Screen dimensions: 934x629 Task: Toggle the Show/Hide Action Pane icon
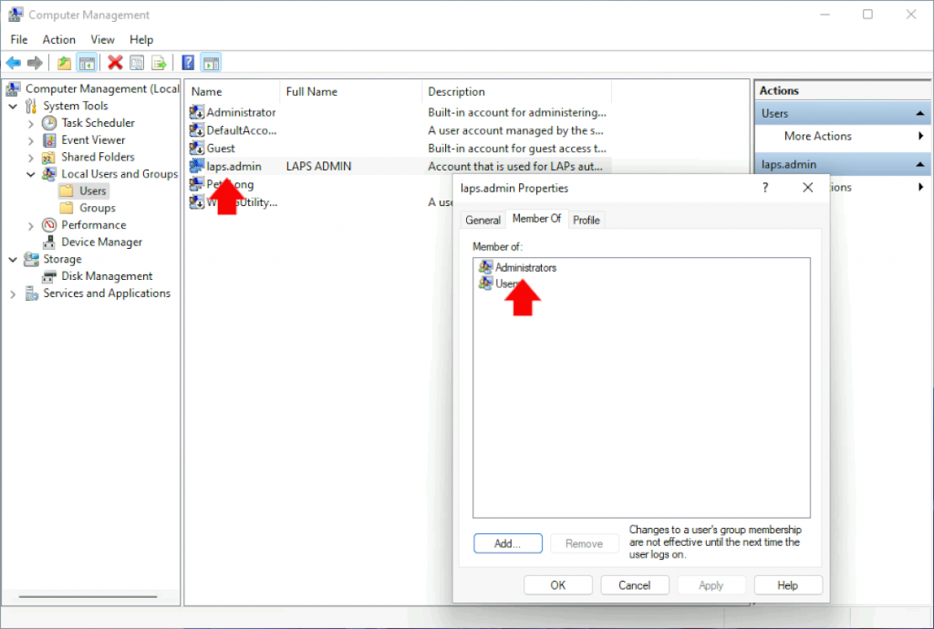click(211, 62)
